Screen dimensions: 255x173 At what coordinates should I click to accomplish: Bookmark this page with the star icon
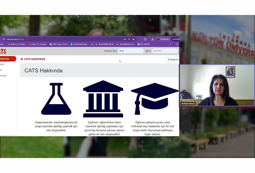click(x=133, y=39)
